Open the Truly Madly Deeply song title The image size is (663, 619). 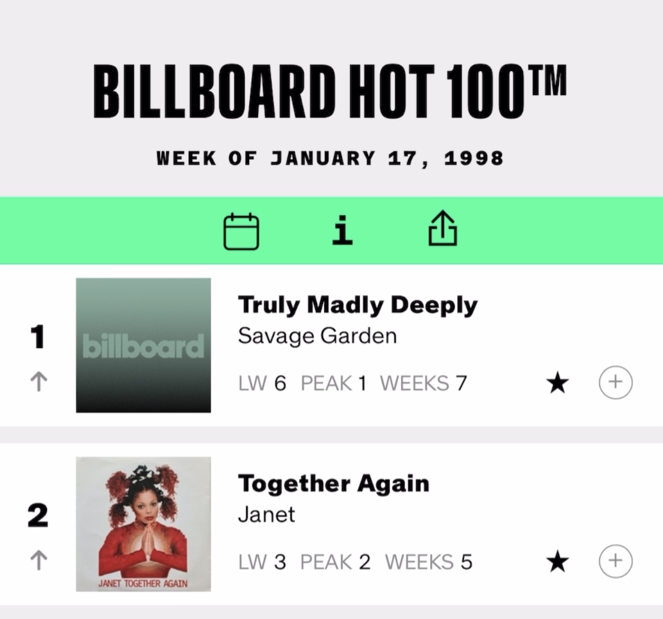(358, 305)
